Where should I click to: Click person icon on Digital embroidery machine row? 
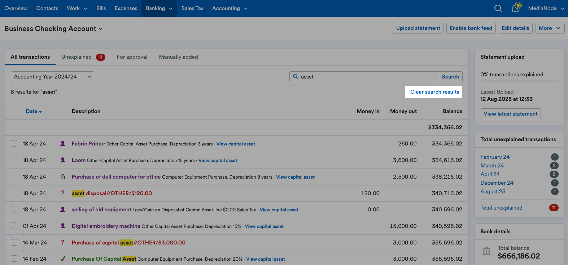pyautogui.click(x=63, y=226)
